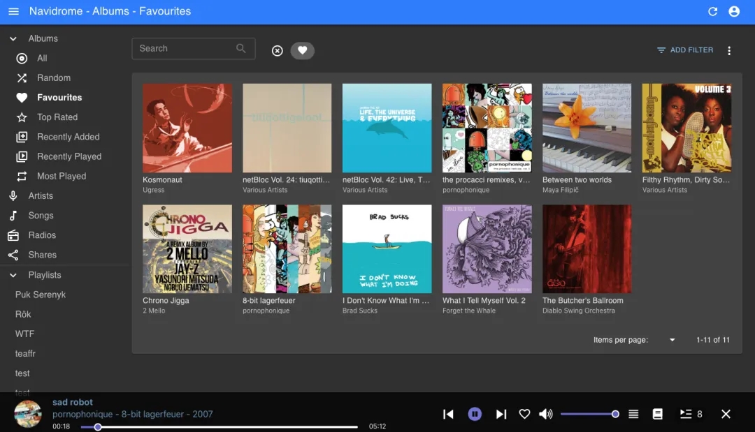
Task: Collapse the Playlists section chevron
Action: (13, 276)
